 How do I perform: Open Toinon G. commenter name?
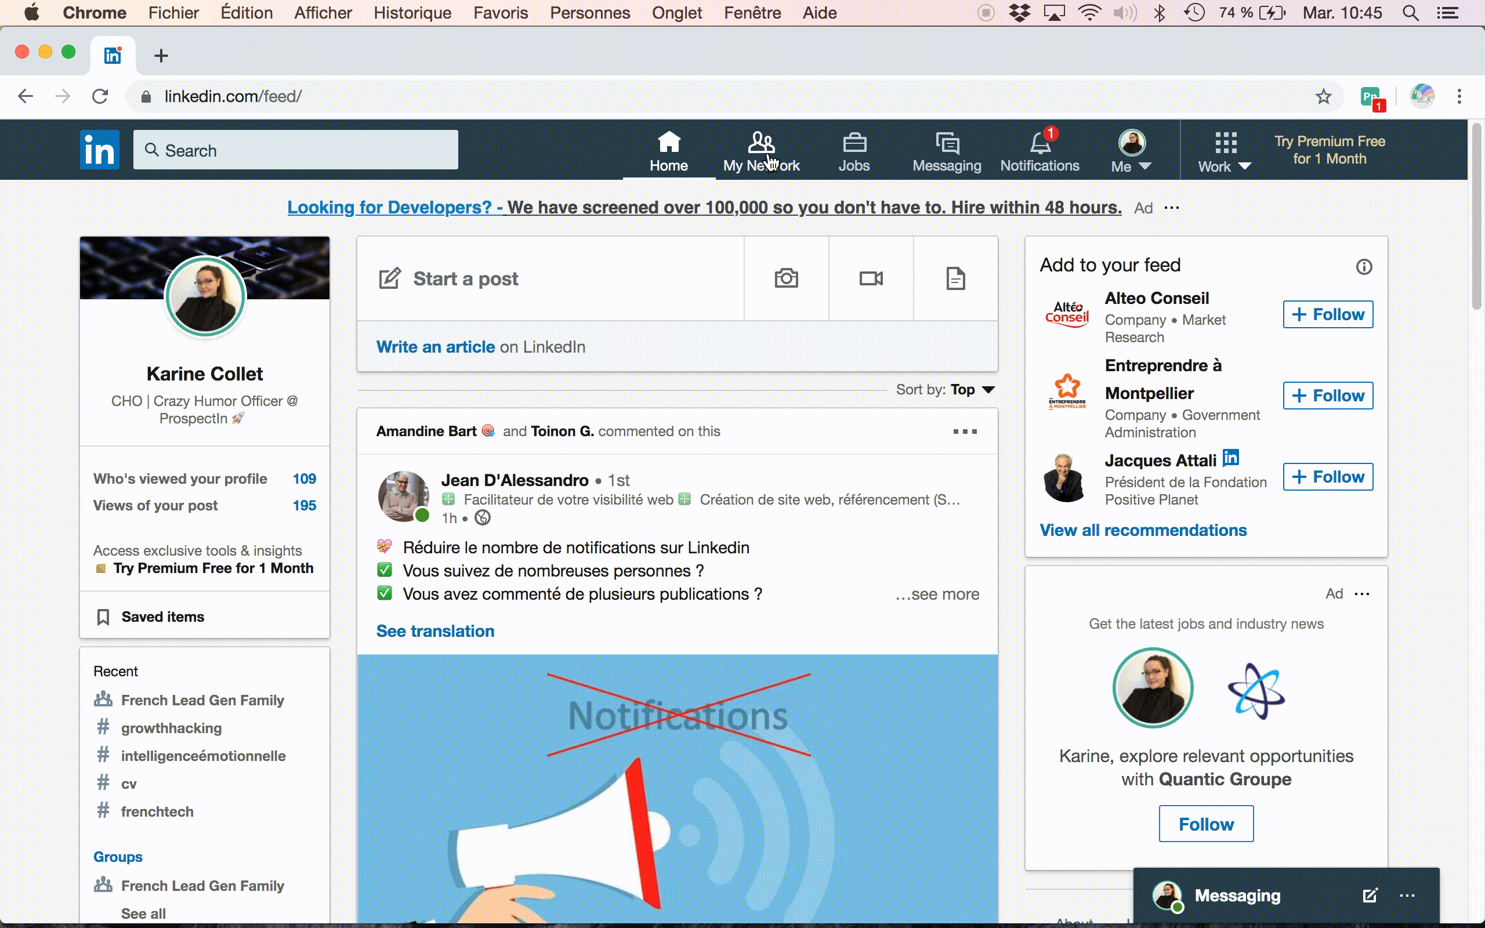pos(562,432)
